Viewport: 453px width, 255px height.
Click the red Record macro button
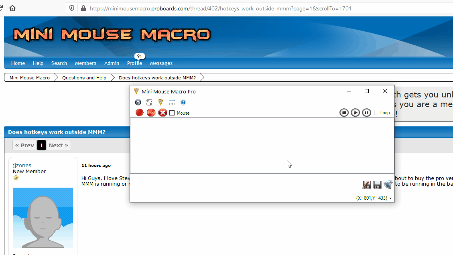139,113
